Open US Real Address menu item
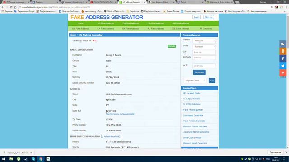This screenshot has width=289, height=162. click(x=106, y=23)
